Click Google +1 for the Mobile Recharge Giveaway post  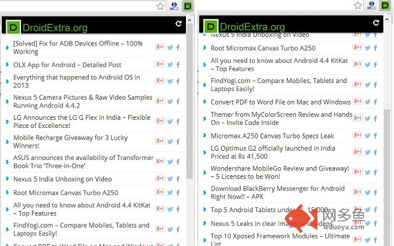coord(160,142)
